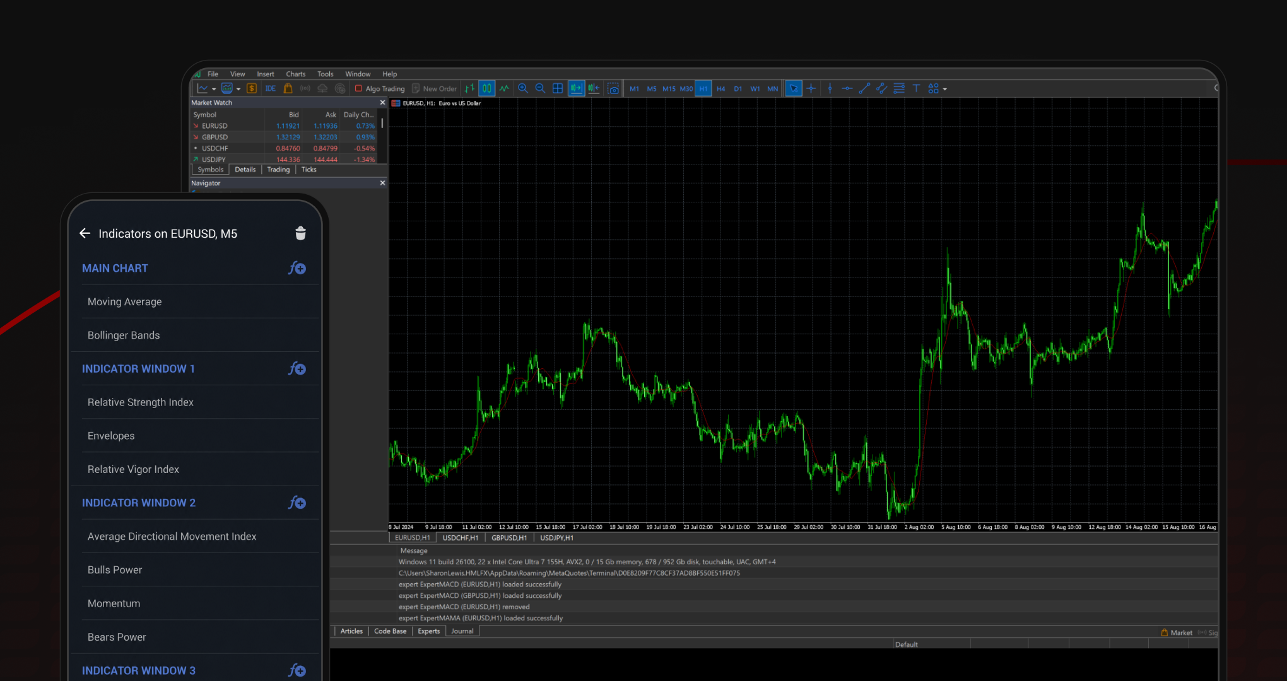Select the cursor arrow tool

coord(794,89)
